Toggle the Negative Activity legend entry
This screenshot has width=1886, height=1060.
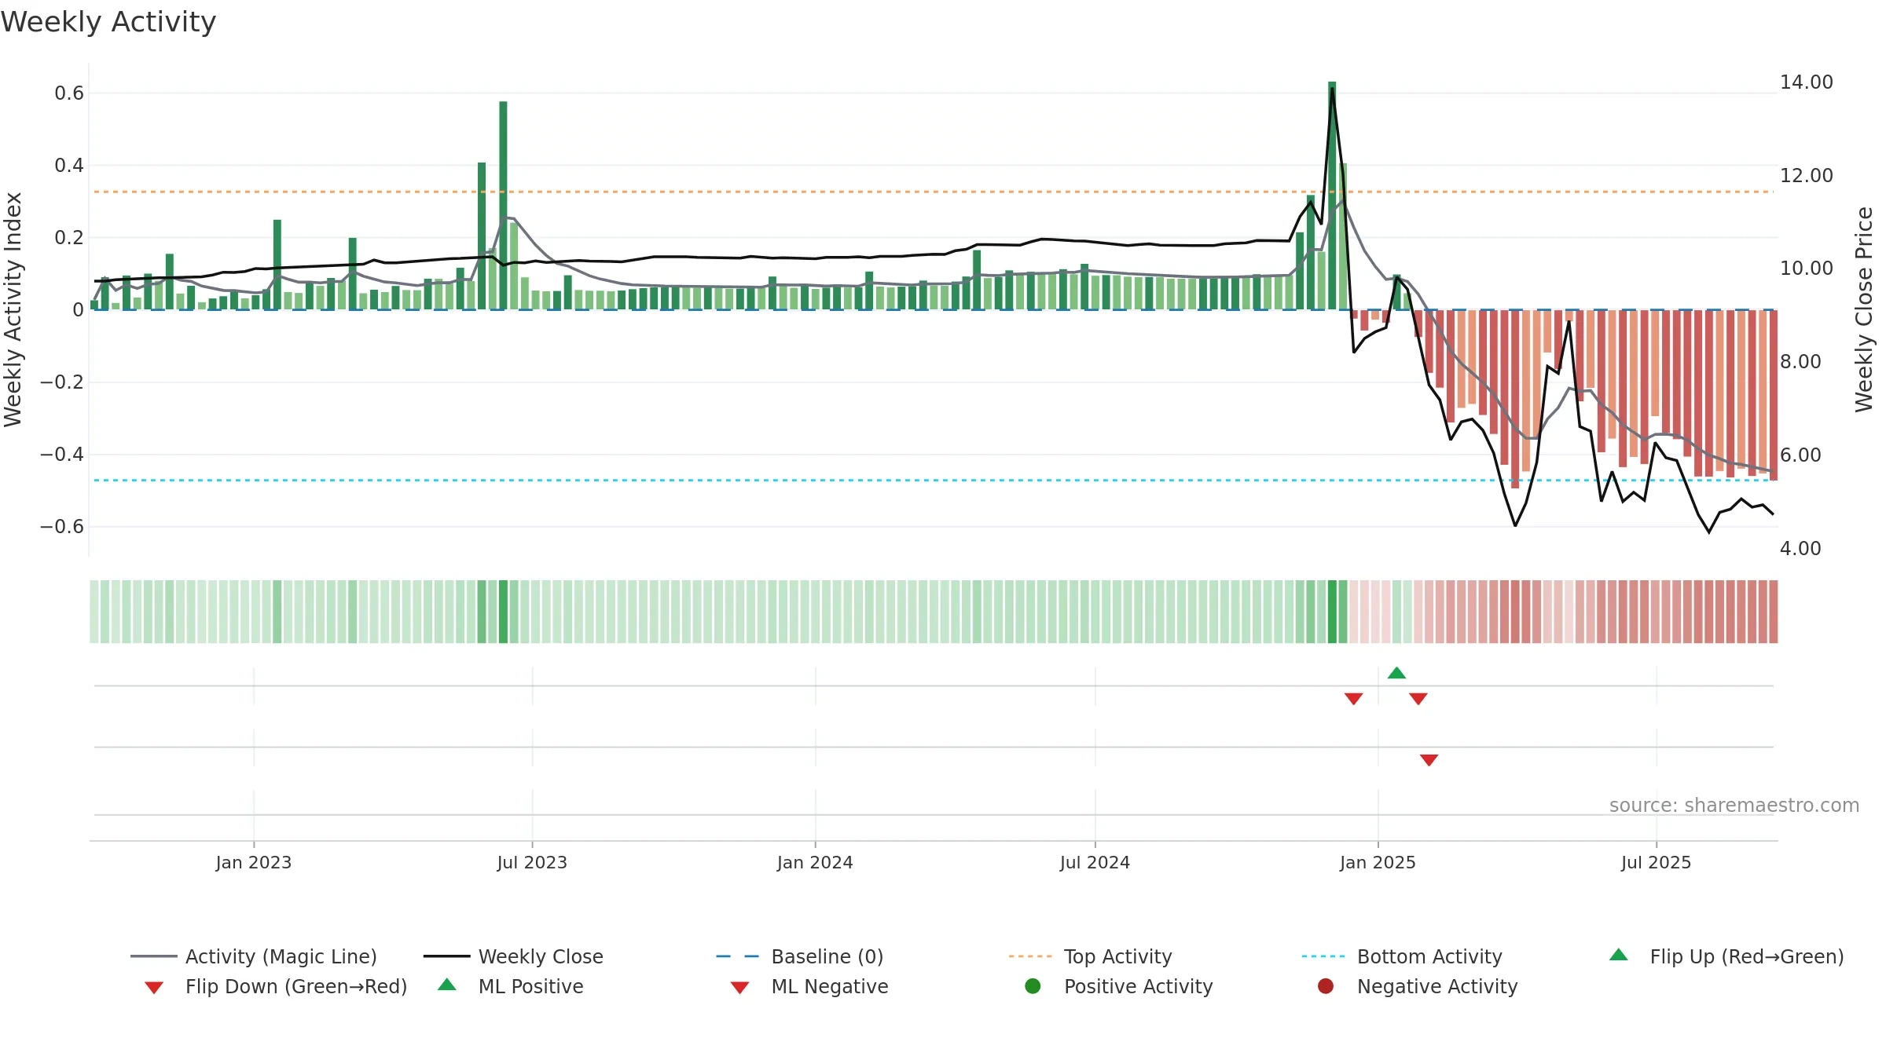point(1418,986)
